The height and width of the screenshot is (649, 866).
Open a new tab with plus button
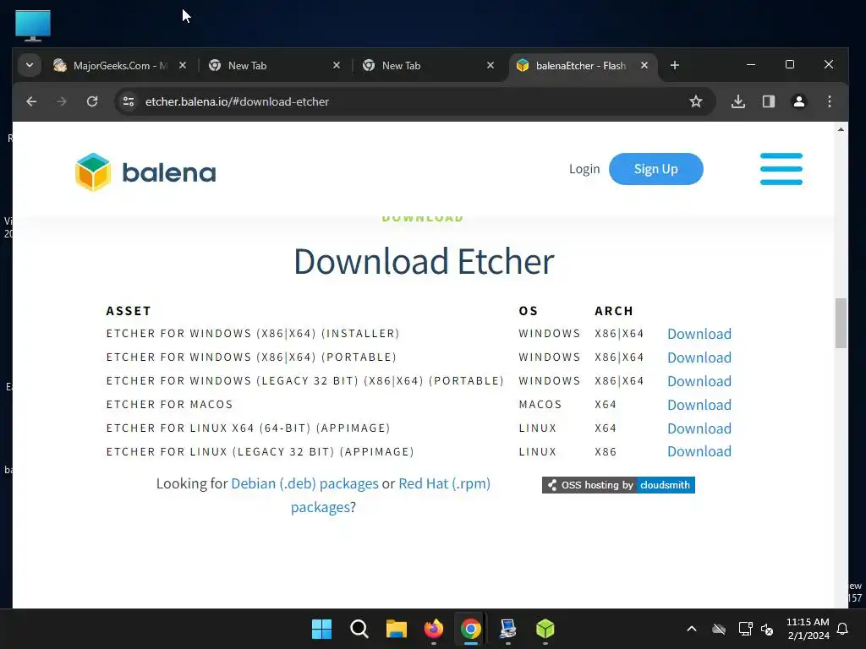tap(674, 65)
